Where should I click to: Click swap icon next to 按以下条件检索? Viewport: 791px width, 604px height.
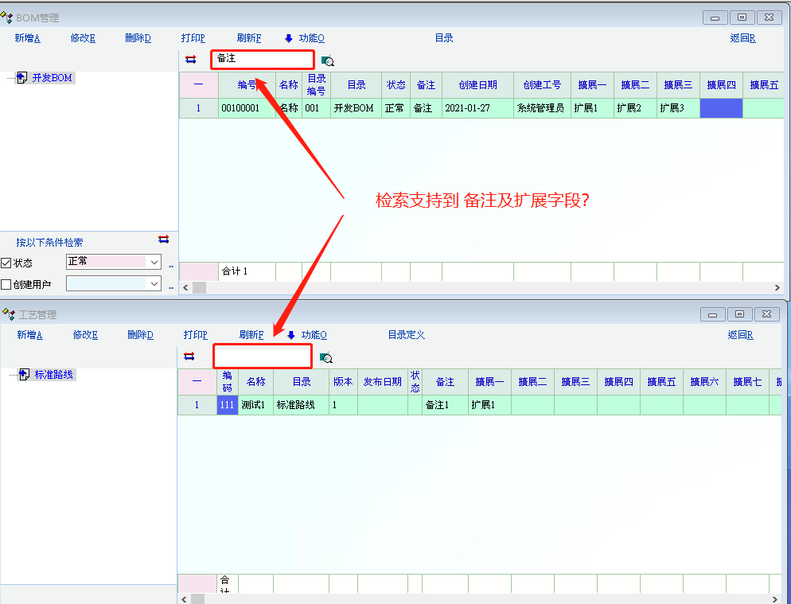click(163, 240)
